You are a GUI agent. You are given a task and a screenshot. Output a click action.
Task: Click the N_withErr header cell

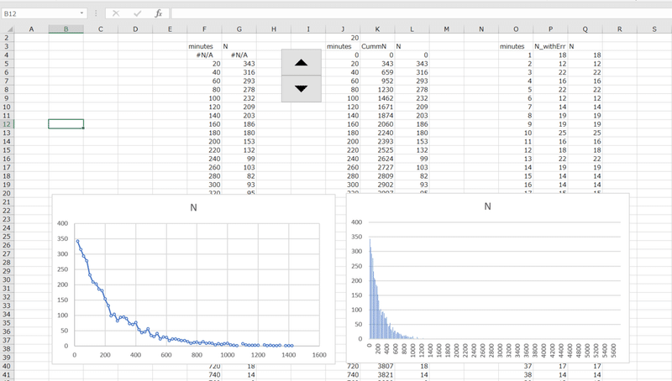(550, 46)
